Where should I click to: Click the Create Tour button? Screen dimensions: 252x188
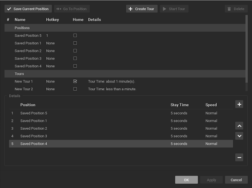point(142,9)
